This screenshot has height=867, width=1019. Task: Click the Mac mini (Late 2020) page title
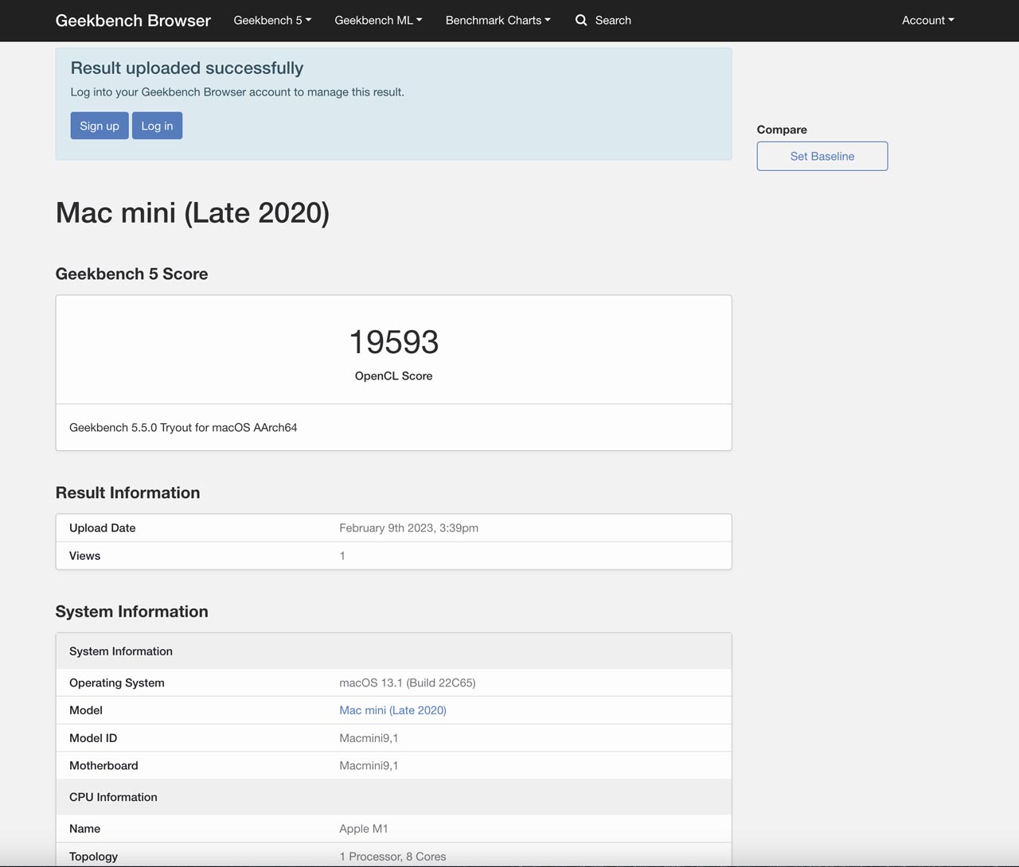point(193,213)
